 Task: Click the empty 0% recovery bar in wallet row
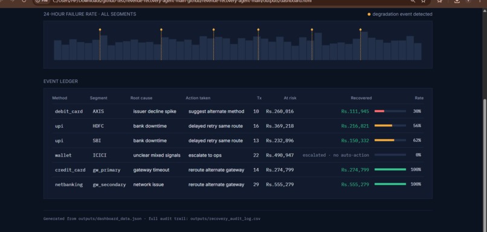pos(390,155)
